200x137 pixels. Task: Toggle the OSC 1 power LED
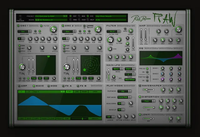[x=18, y=26]
